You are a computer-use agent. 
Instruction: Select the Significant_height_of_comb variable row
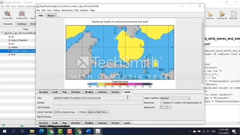(x=18, y=51)
